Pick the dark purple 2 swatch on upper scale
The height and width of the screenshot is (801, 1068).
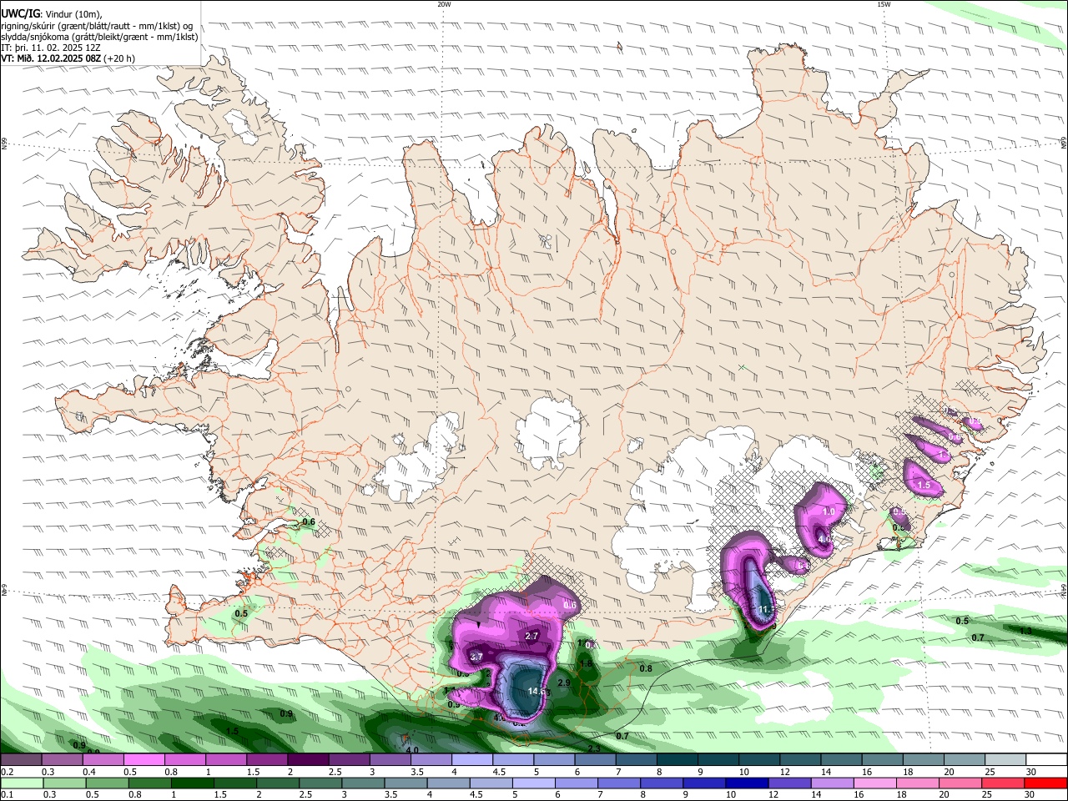coord(308,760)
